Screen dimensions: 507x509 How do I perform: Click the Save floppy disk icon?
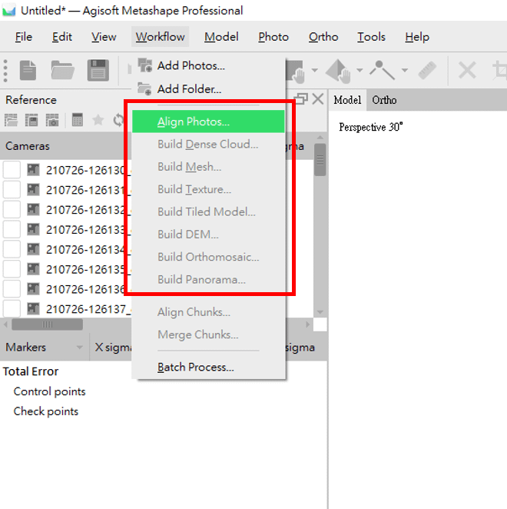pyautogui.click(x=98, y=70)
